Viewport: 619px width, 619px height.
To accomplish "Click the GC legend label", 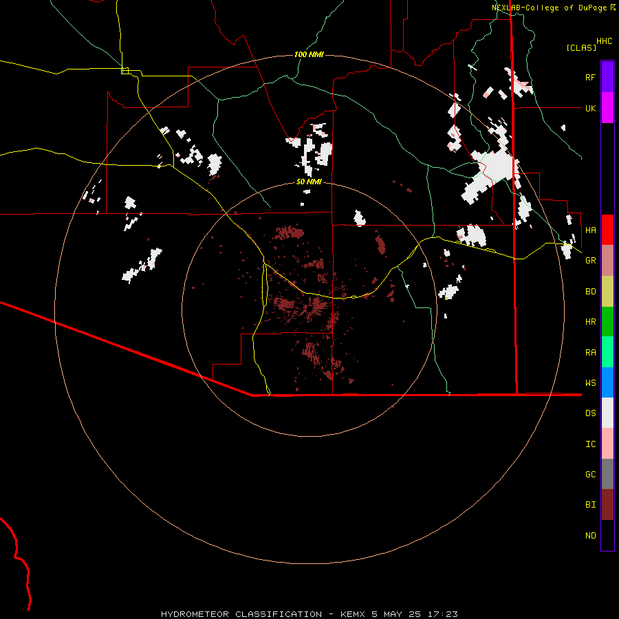I will coord(590,475).
